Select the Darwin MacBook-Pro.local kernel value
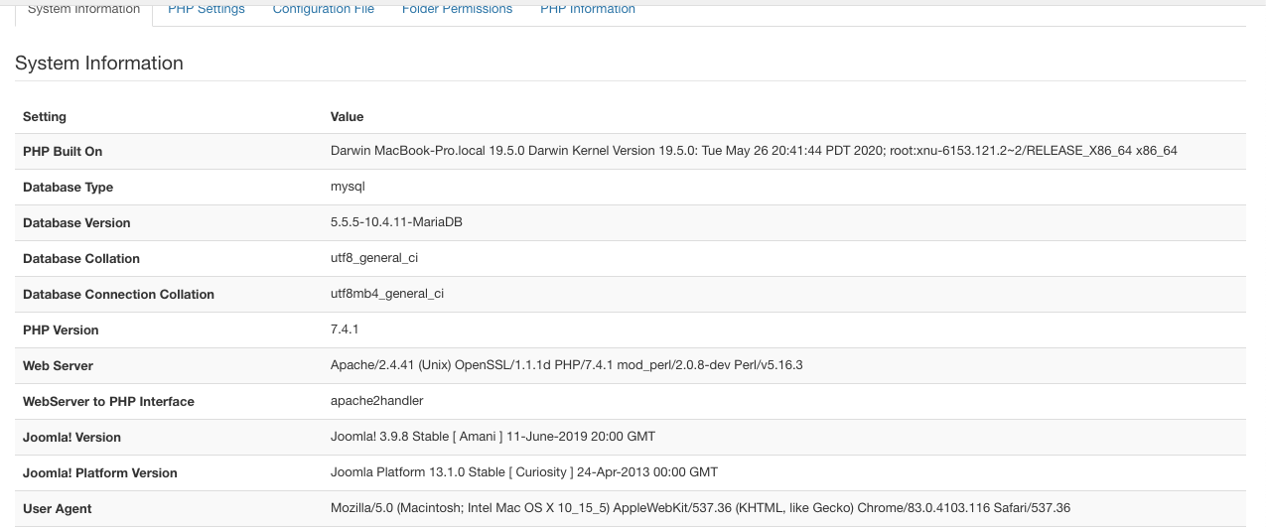 point(754,152)
